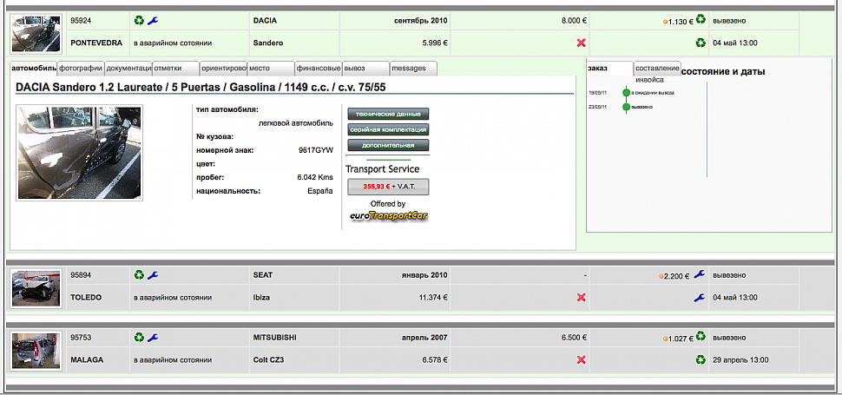The height and width of the screenshot is (395, 842).
Task: Click the wrench icon next to 2.200 €
Action: tap(699, 274)
